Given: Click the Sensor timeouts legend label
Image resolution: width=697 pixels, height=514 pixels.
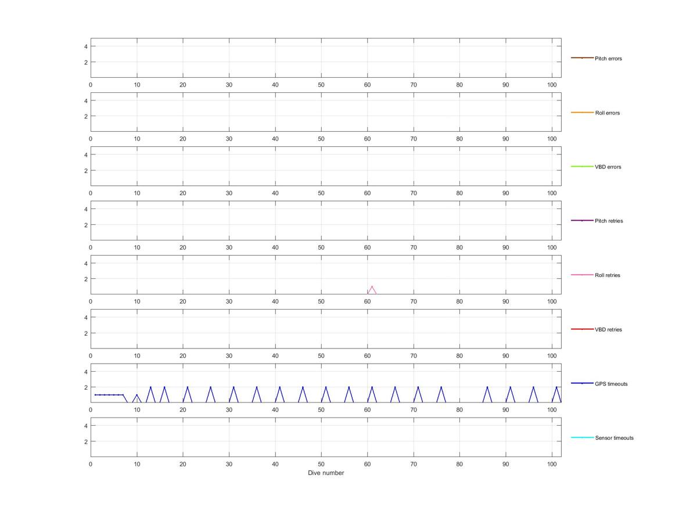Looking at the screenshot, I should point(615,438).
